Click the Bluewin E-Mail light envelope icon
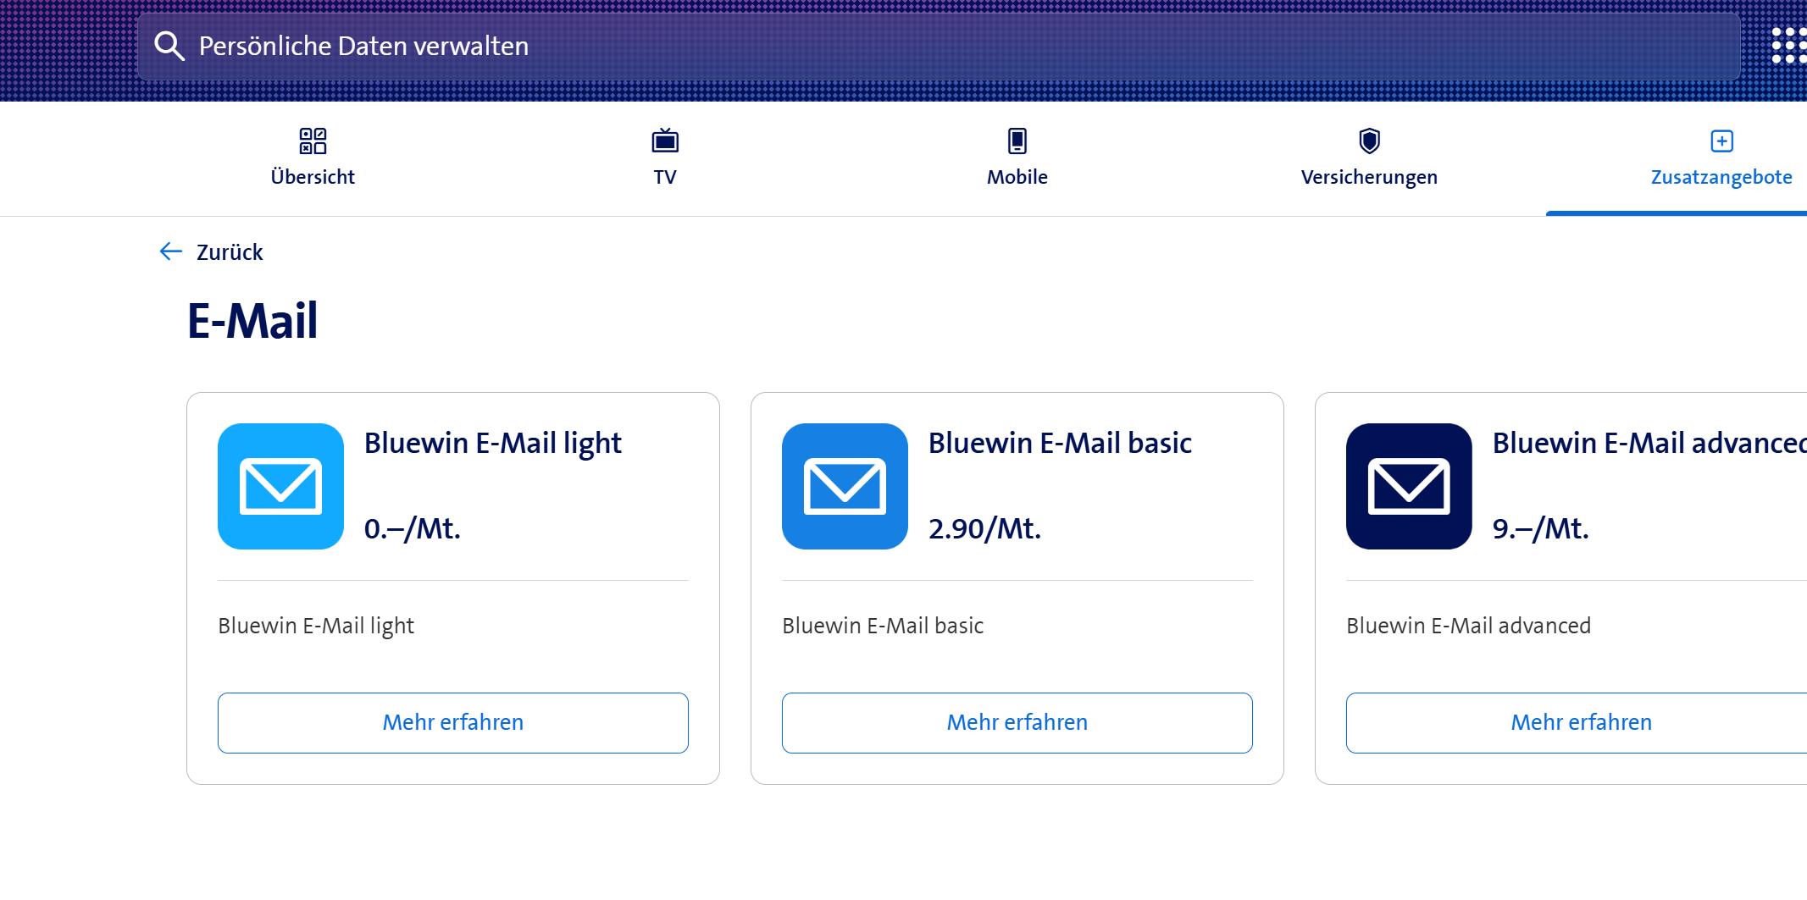Image resolution: width=1807 pixels, height=900 pixels. pos(280,486)
